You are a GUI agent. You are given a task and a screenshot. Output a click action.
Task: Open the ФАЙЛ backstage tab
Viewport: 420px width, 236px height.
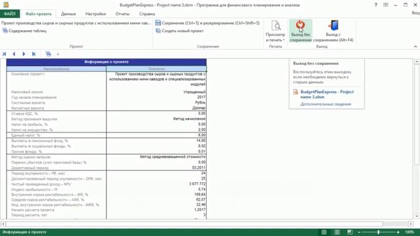10,14
